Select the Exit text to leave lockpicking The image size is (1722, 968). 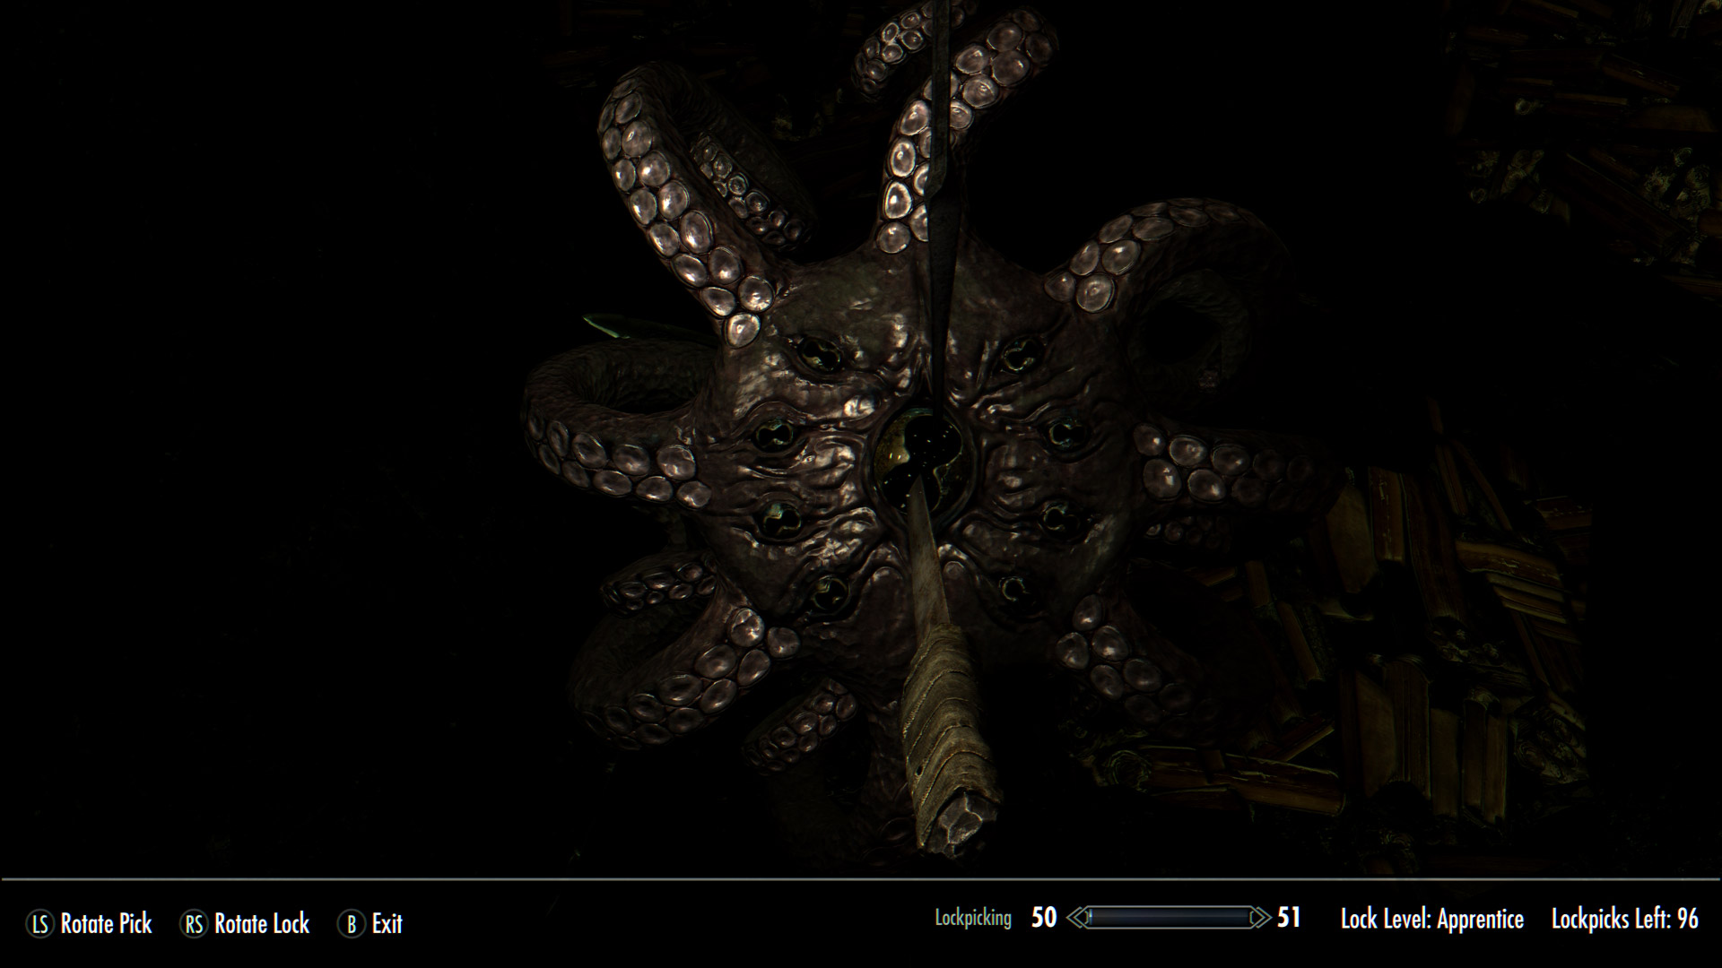tap(387, 924)
